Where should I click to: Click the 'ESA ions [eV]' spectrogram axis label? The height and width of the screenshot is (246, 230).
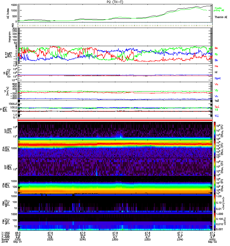click(6, 149)
